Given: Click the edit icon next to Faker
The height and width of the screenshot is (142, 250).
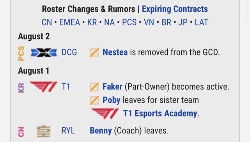Looking at the screenshot, I should coord(94,87).
